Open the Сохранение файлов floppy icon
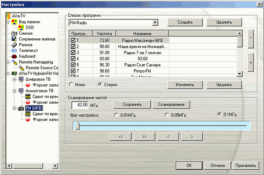Image resolution: width=264 pixels, height=175 pixels. [14, 39]
